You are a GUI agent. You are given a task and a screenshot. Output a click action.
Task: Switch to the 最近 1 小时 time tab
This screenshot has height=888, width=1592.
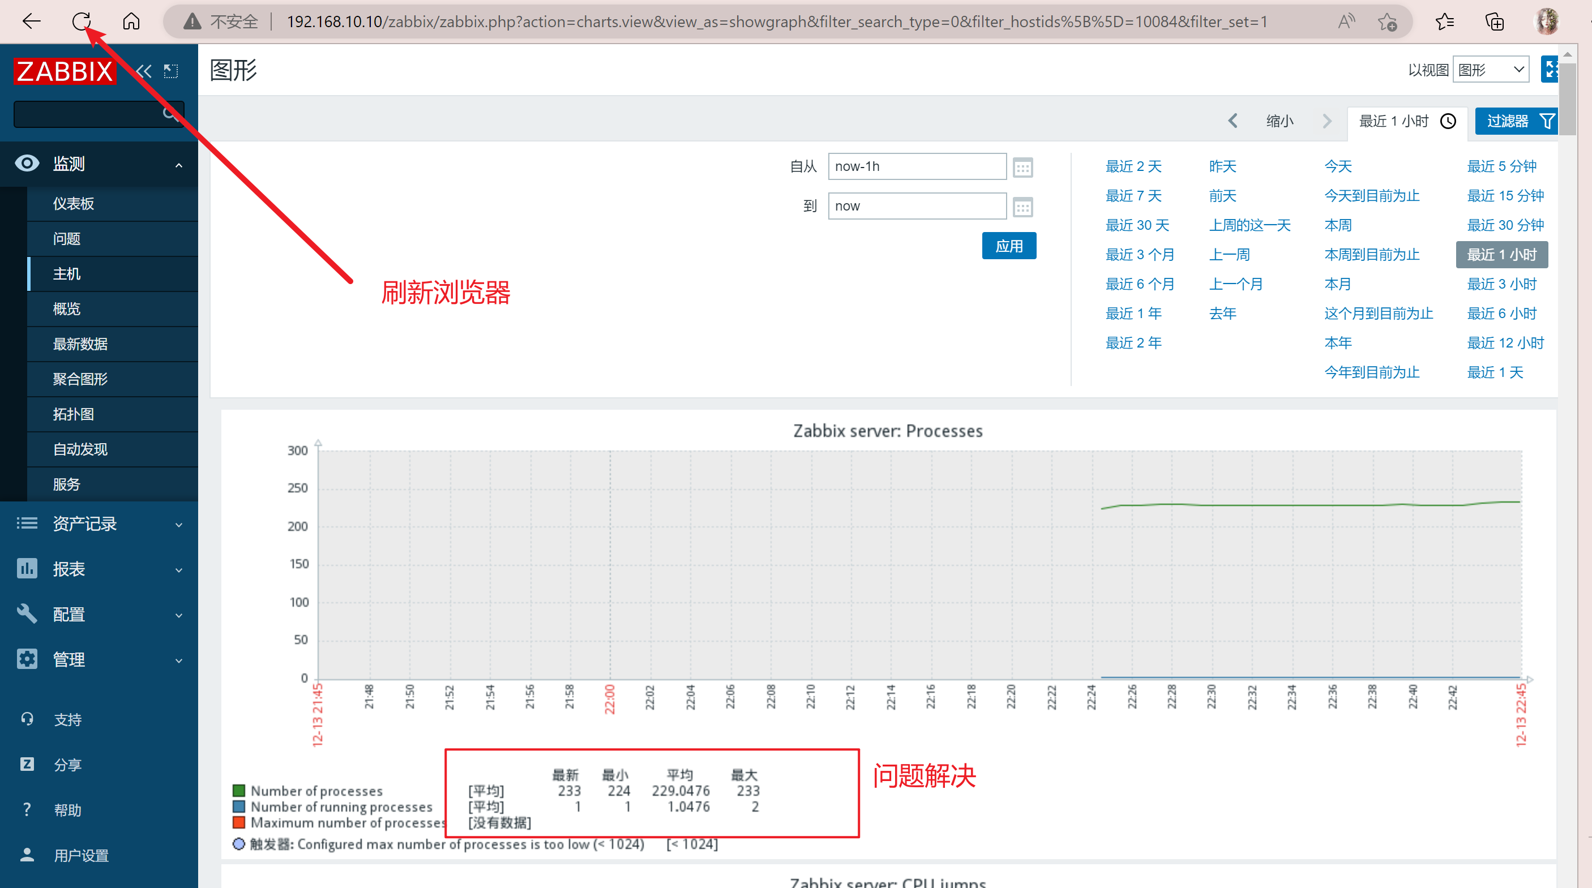coord(1407,121)
